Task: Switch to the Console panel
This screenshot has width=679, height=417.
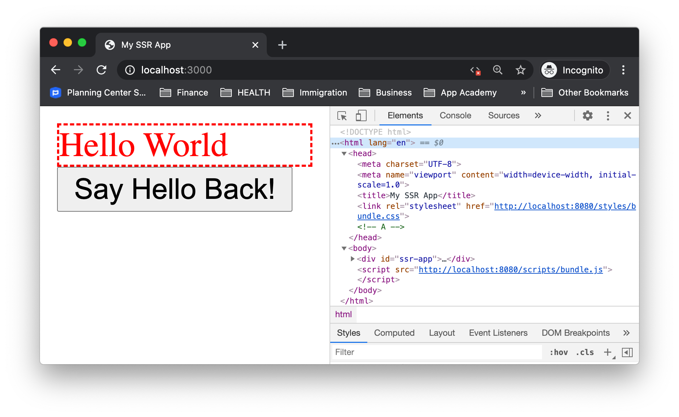Action: click(x=455, y=115)
